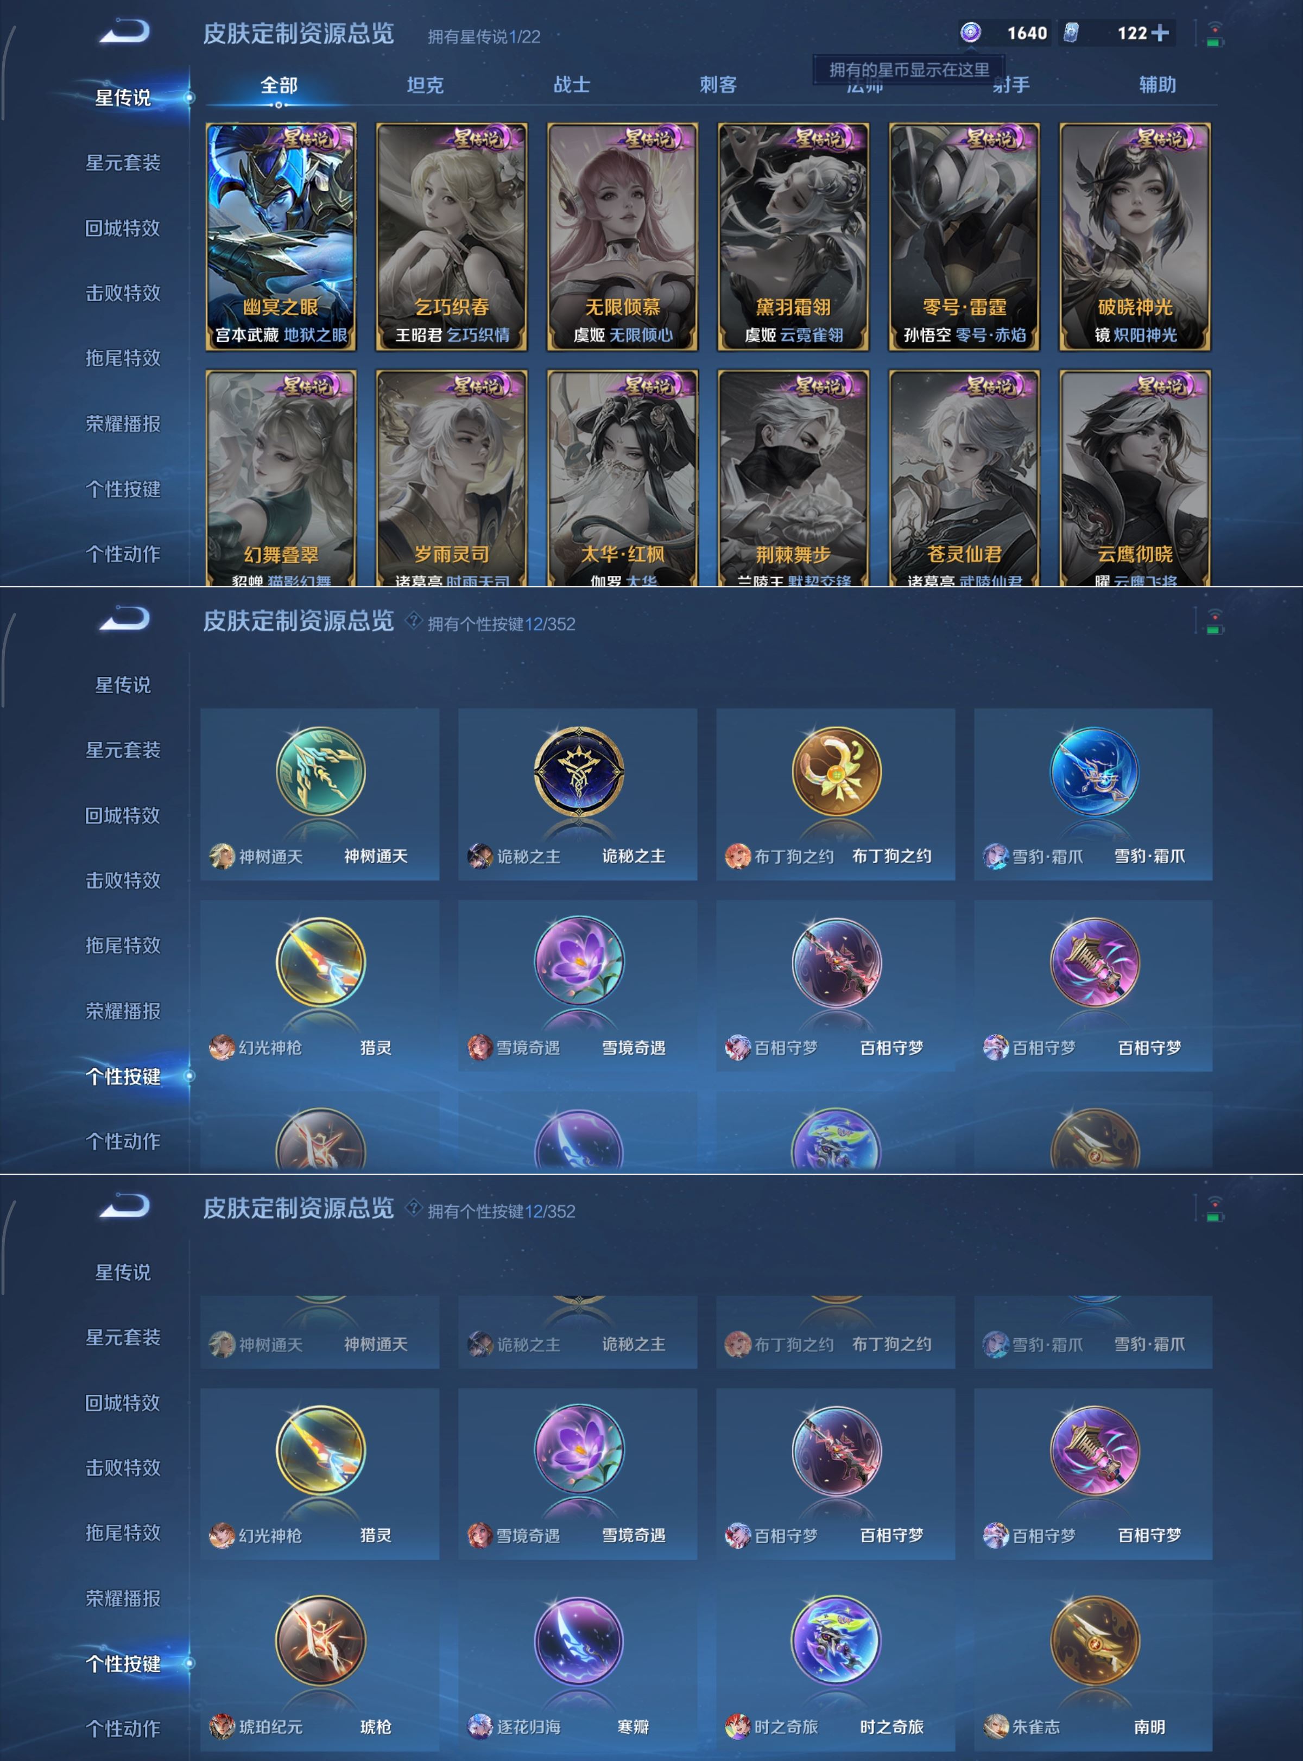Pick the 时之奇旅 key icon
This screenshot has width=1303, height=1761.
click(x=836, y=1641)
